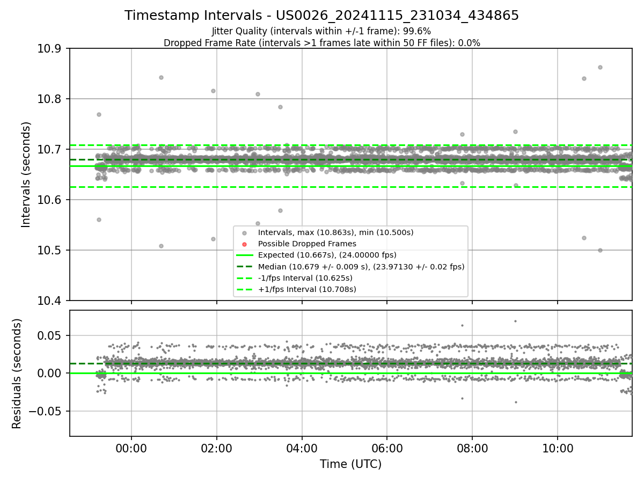
Task: Click the lowest interval data point at 10.50 seconds
Action: point(600,250)
